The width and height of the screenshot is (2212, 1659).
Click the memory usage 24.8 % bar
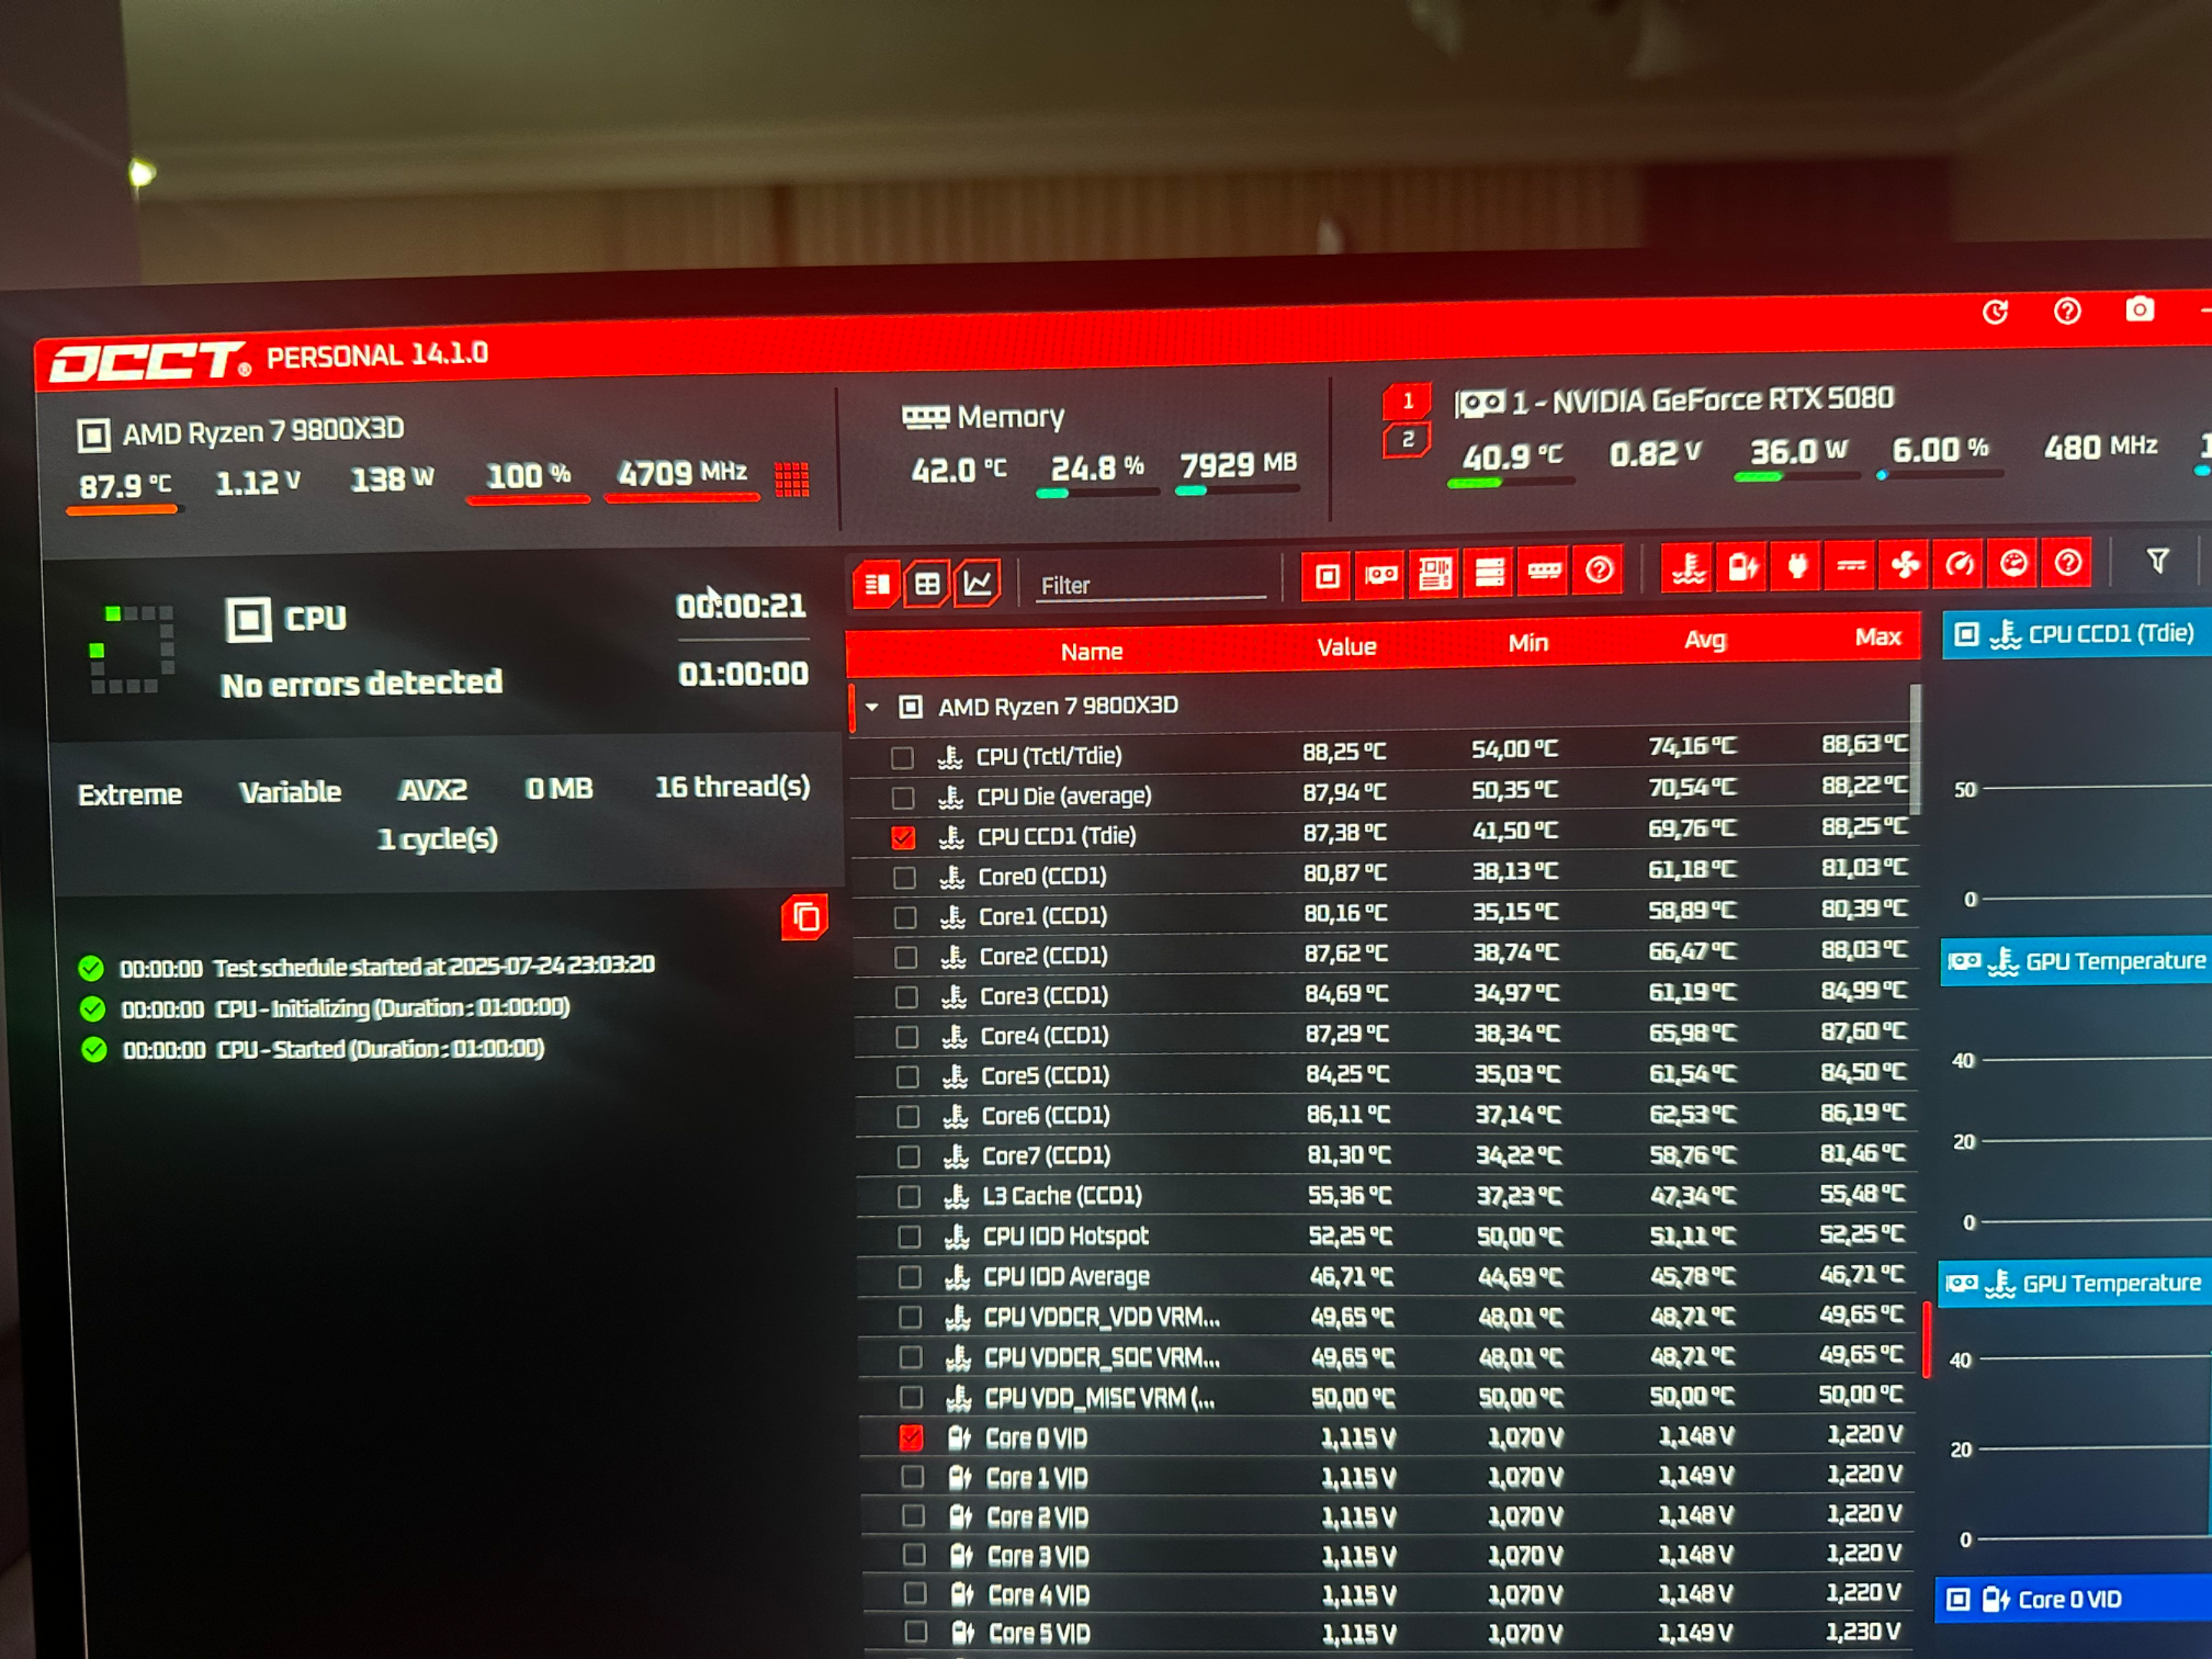1097,492
